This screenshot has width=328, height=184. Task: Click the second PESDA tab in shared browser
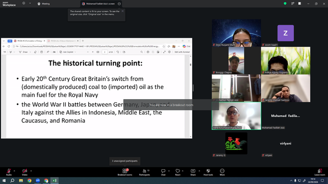coord(63,41)
